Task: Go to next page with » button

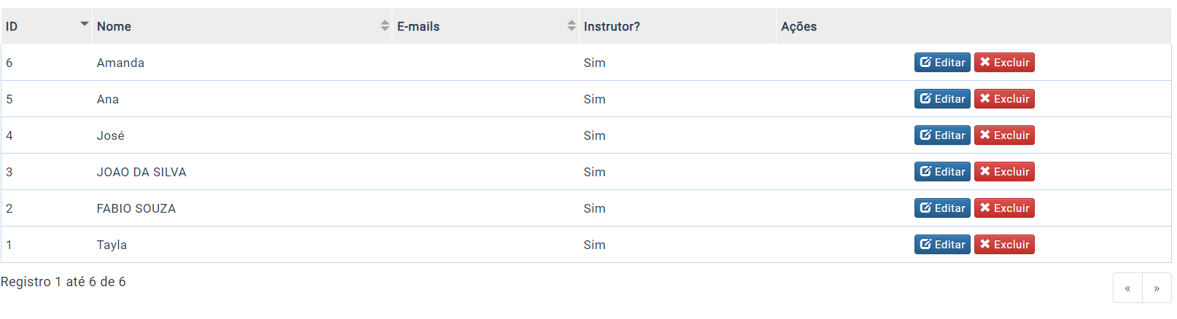Action: [1157, 288]
